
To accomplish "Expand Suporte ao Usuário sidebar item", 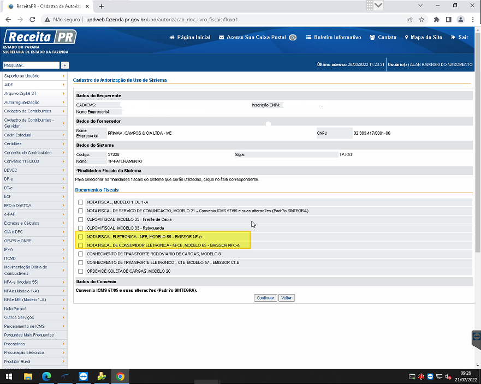I will click(34, 76).
